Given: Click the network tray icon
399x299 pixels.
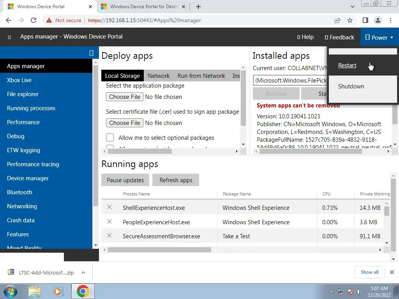Looking at the screenshot, I should [x=341, y=292].
